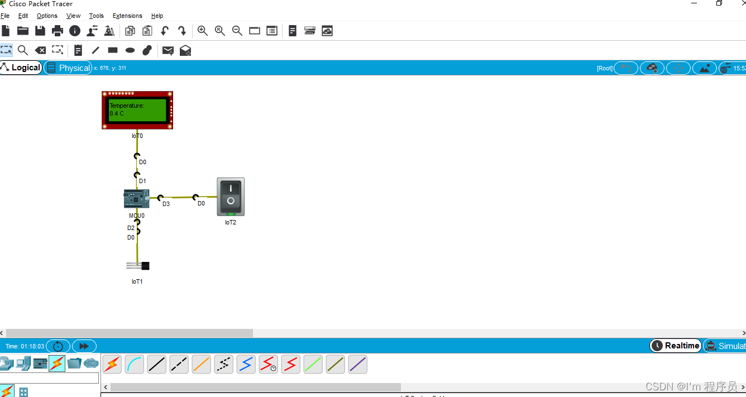
Task: Click the device search input field
Action: point(49,378)
